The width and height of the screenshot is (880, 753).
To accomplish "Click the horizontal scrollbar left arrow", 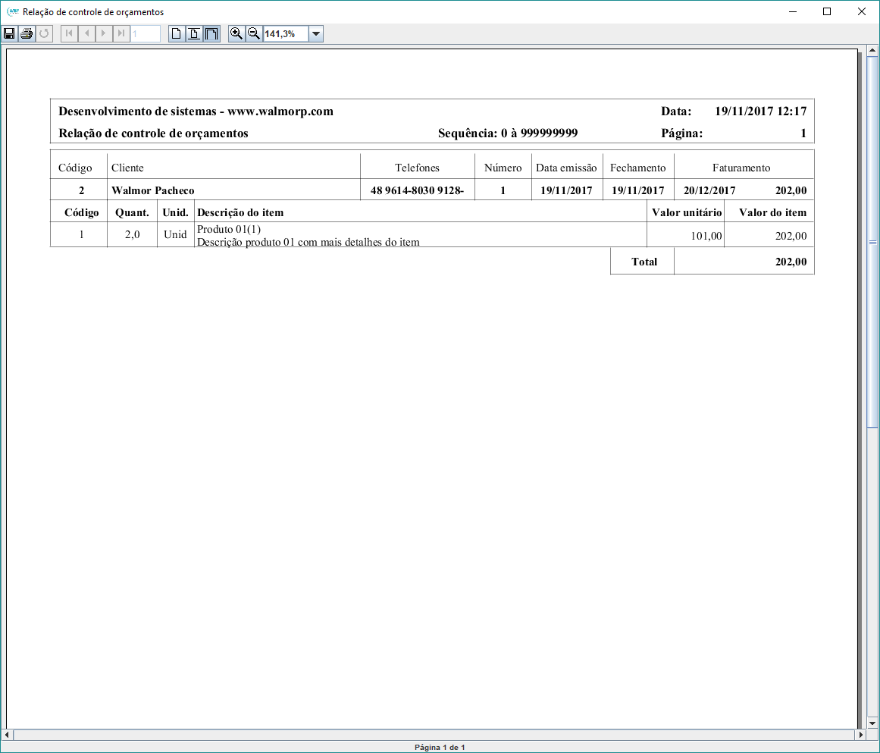I will pyautogui.click(x=8, y=735).
